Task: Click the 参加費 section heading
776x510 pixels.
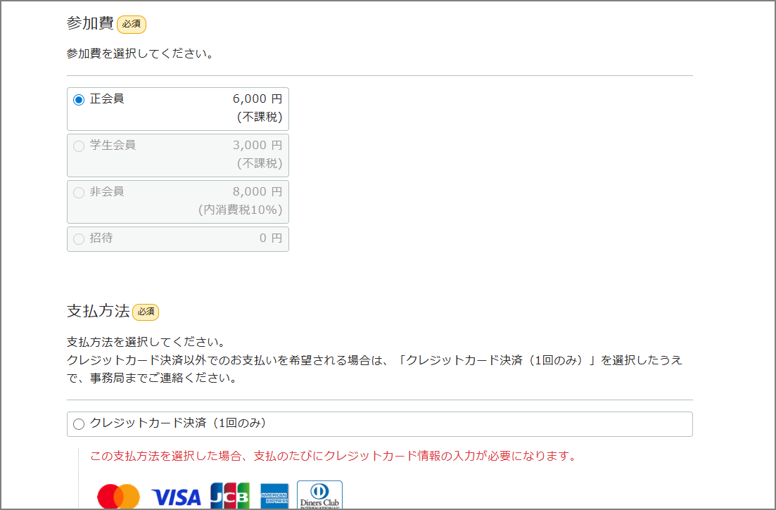Action: (90, 23)
